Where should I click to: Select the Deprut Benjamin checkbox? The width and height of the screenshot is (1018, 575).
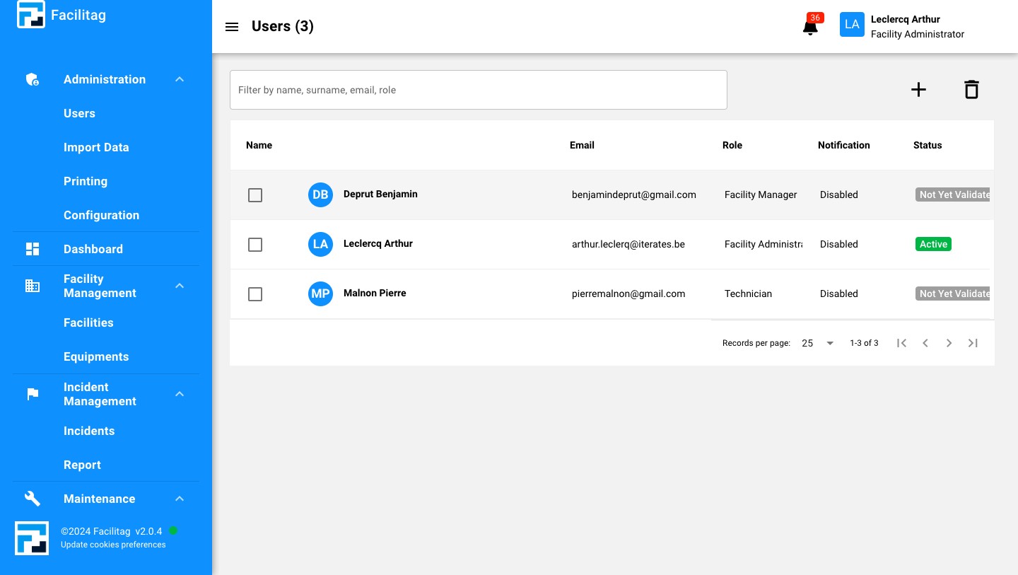255,195
